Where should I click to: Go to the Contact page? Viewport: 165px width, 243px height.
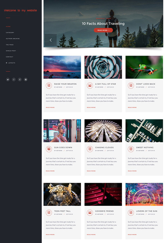[10, 57]
